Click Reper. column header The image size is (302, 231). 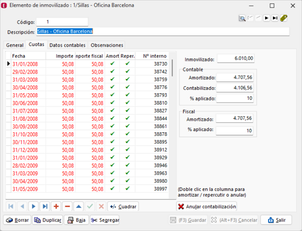click(x=127, y=56)
